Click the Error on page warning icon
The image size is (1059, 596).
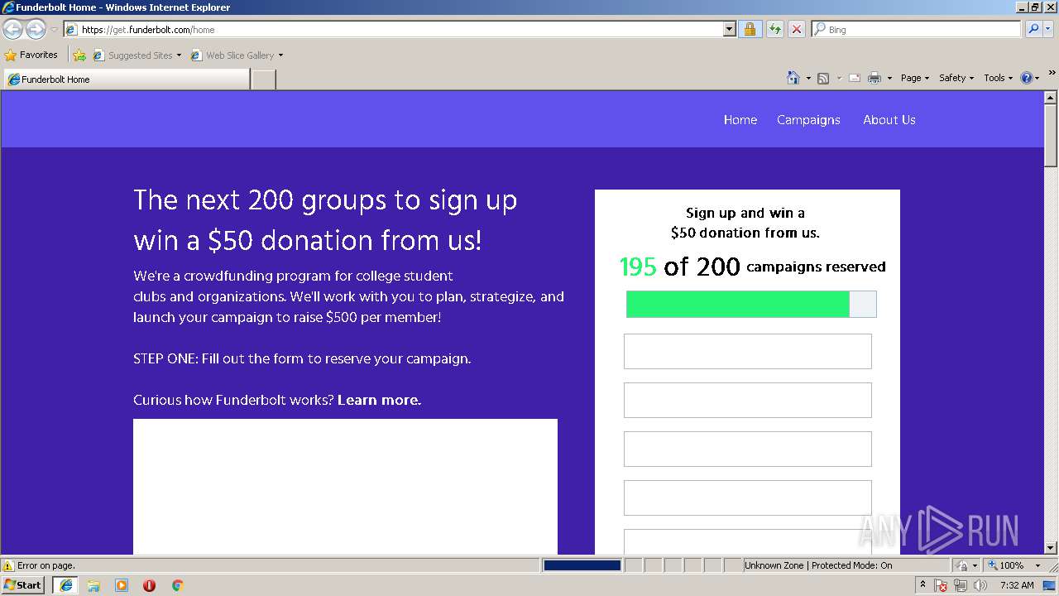pyautogui.click(x=8, y=565)
